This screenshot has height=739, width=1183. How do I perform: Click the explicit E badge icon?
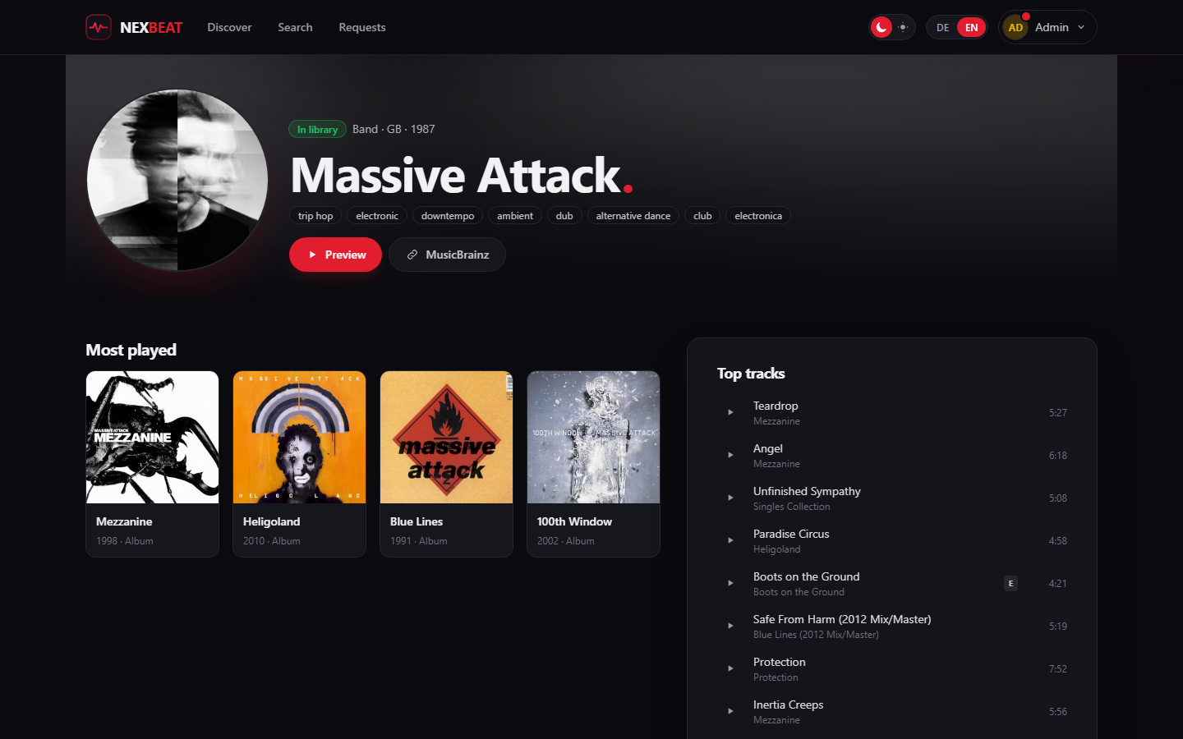tap(1010, 583)
